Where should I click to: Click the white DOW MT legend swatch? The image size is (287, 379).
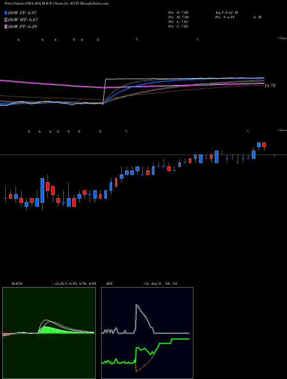6,20
